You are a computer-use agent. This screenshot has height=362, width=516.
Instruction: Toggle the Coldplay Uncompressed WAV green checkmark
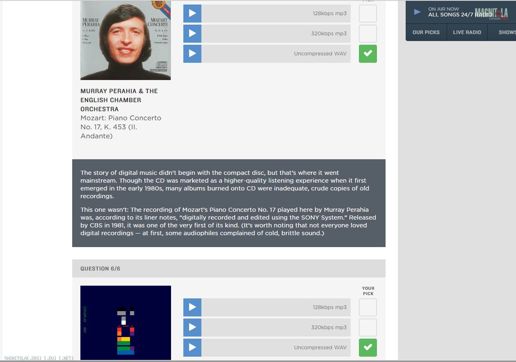368,348
